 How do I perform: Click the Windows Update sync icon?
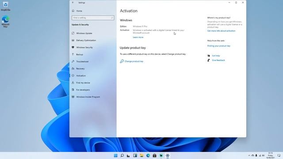73,33
